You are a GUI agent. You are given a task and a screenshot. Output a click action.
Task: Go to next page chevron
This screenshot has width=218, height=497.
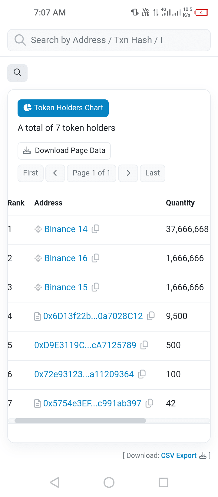128,173
